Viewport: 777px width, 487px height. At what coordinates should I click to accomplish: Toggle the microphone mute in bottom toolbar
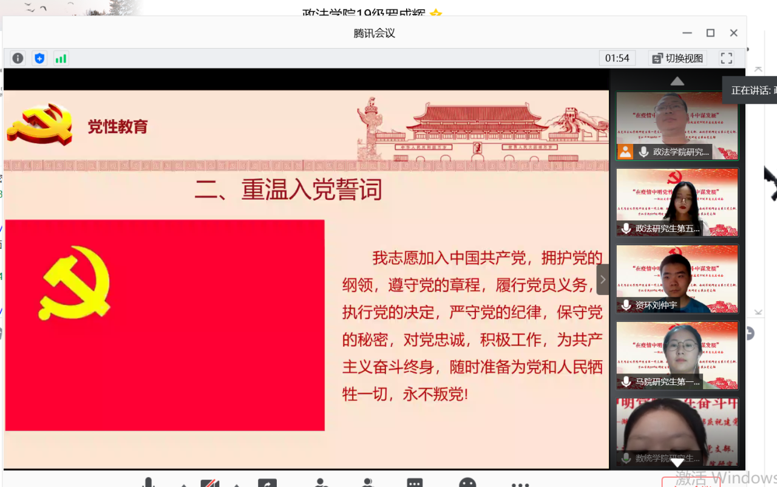[x=148, y=483]
